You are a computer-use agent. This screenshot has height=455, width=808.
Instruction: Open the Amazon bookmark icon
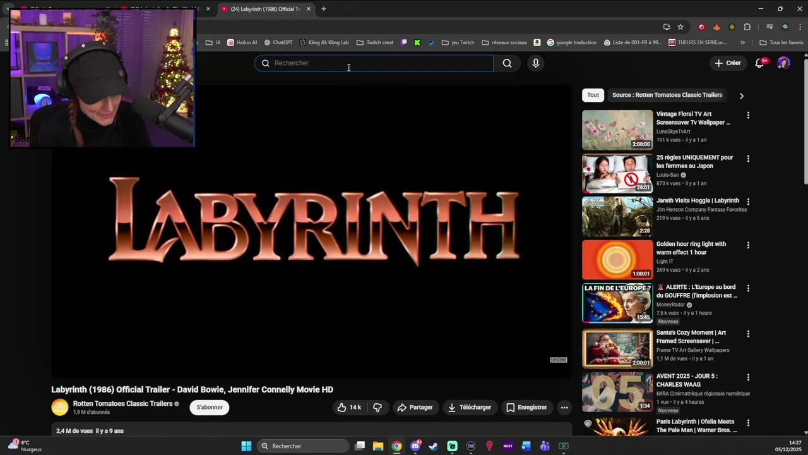click(x=537, y=42)
